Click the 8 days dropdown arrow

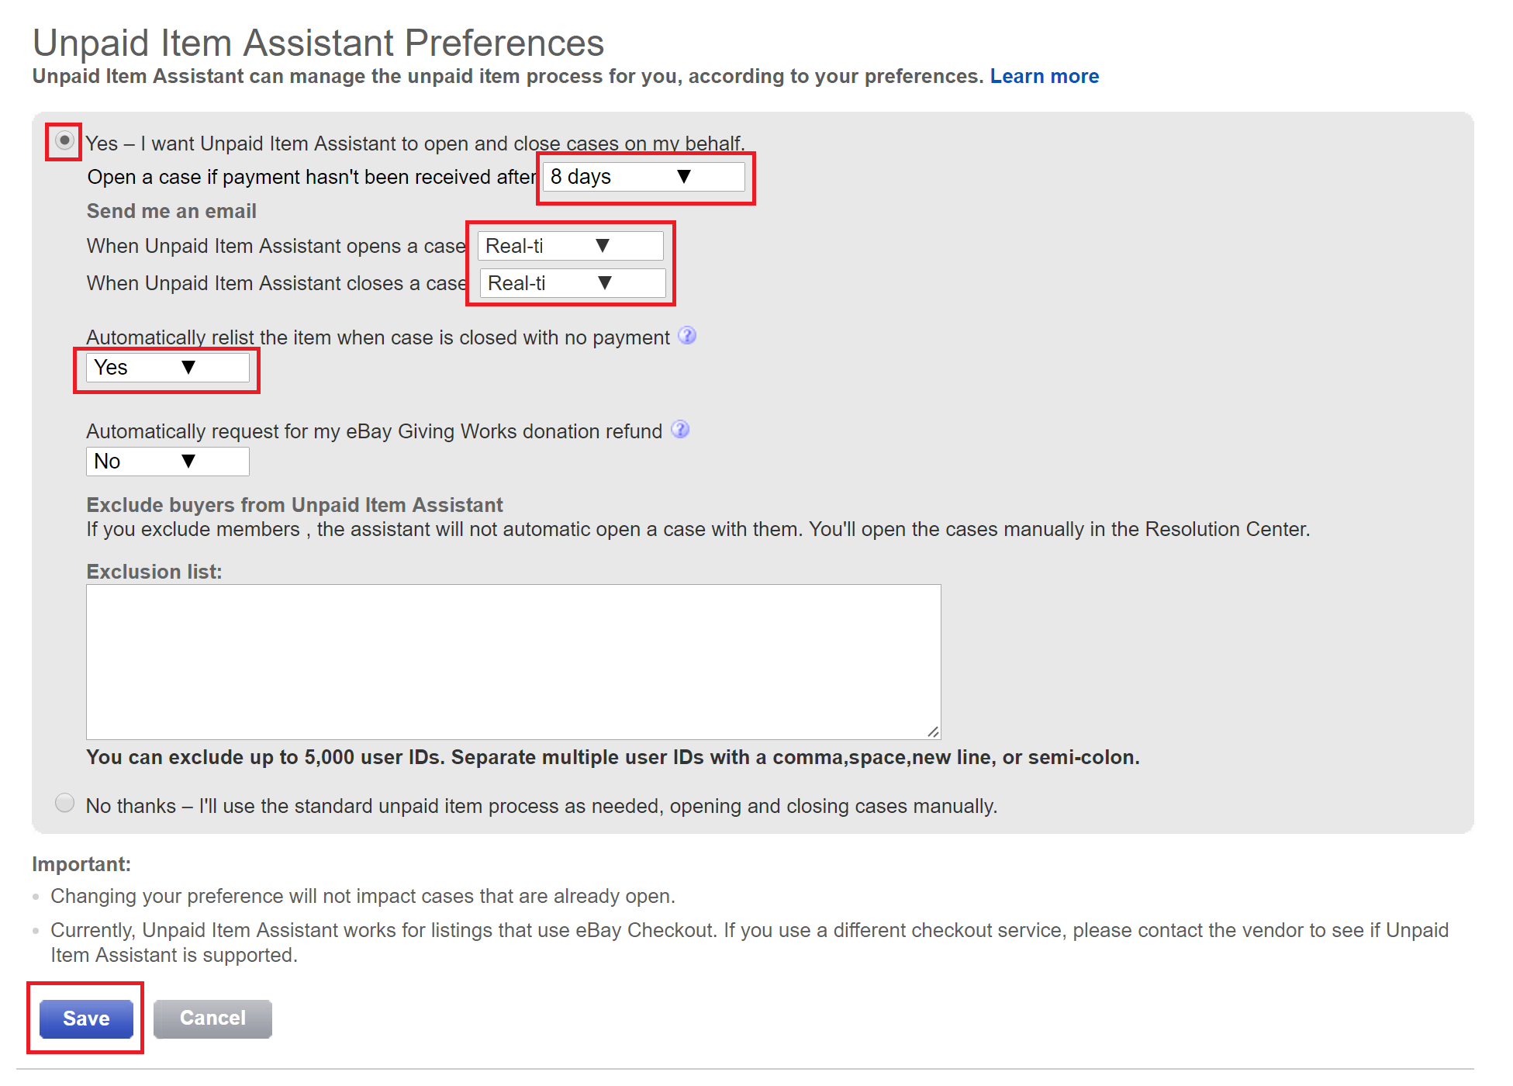click(684, 177)
